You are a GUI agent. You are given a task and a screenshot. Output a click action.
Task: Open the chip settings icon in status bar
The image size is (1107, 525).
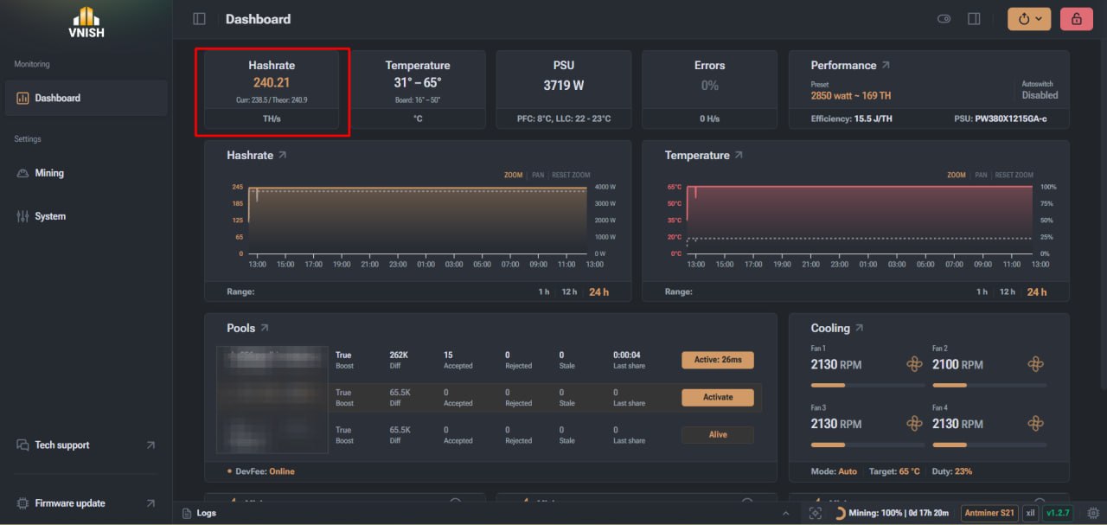pos(1093,513)
